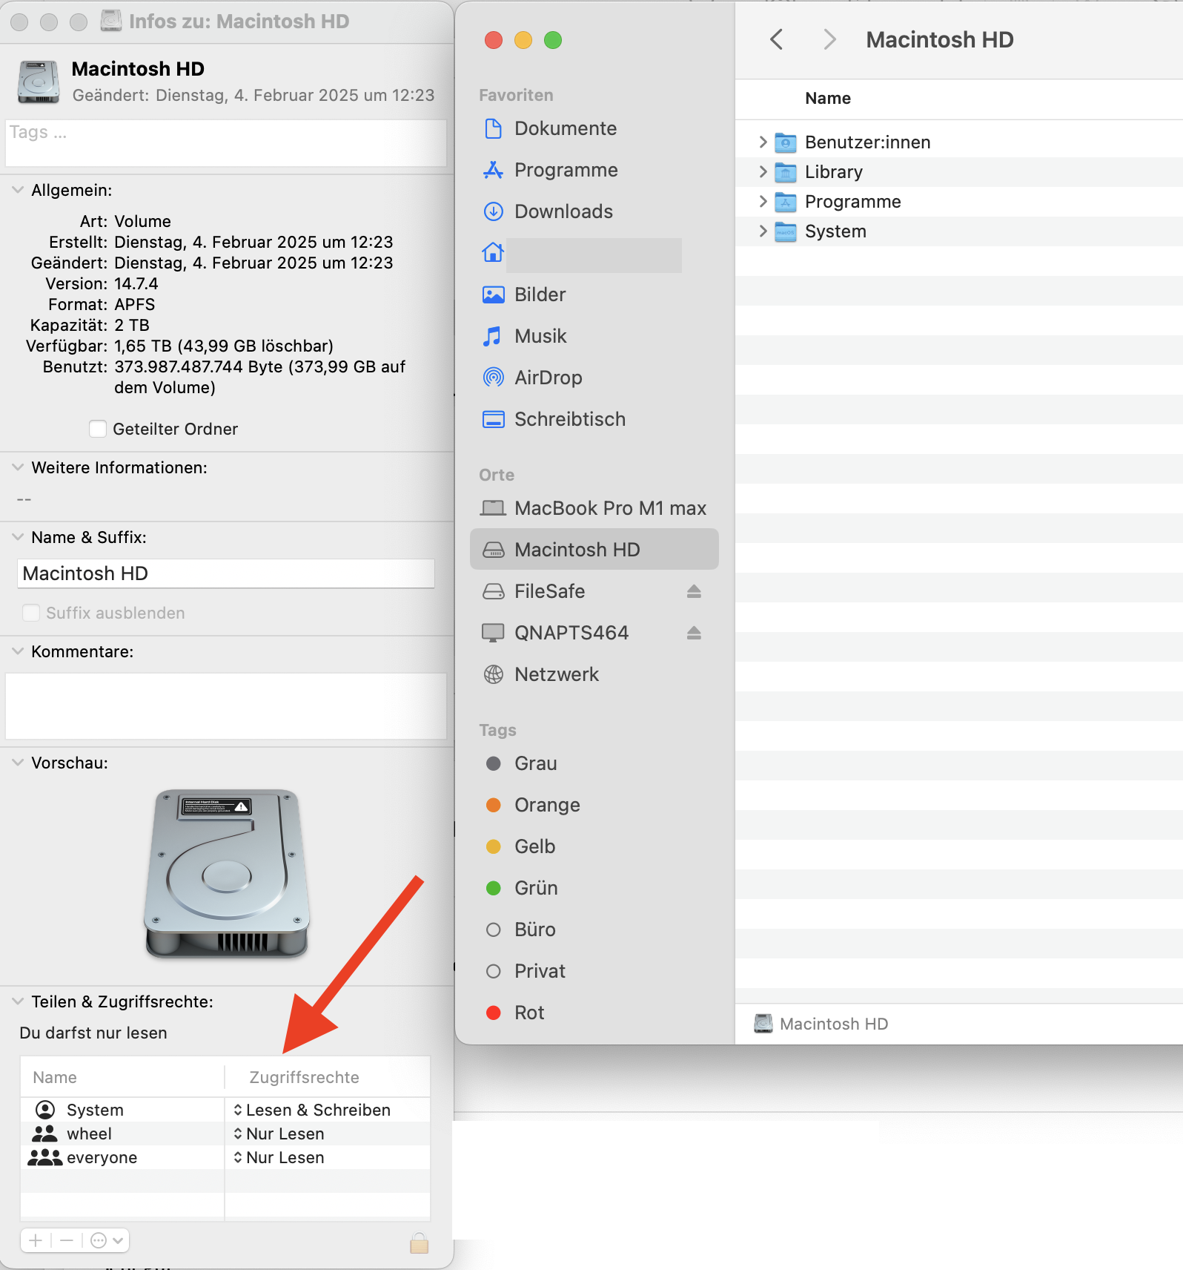Click the hard disk preview image
This screenshot has height=1270, width=1183.
click(227, 873)
